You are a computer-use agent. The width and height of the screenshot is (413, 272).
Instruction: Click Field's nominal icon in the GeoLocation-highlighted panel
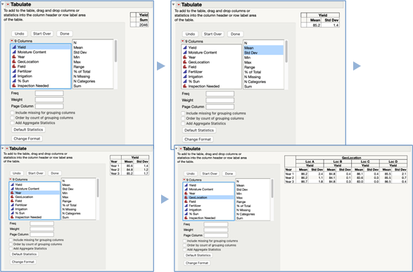pos(186,202)
